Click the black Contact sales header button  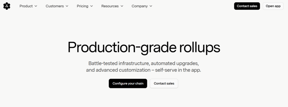click(x=247, y=6)
